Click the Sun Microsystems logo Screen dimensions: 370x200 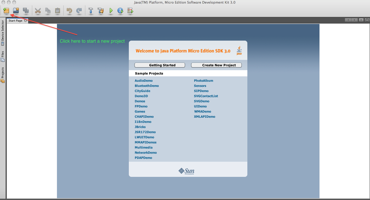coord(186,171)
